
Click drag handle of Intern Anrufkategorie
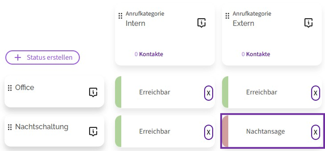tap(120, 16)
